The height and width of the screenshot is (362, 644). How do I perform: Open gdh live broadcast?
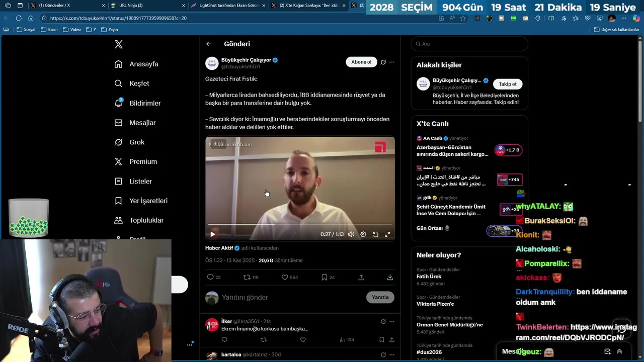click(469, 206)
